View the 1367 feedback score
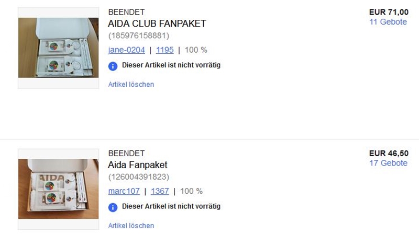This screenshot has width=419, height=235. [x=160, y=191]
